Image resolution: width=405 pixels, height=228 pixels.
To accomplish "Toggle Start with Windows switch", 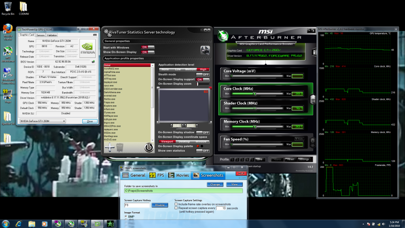I will 148,47.
